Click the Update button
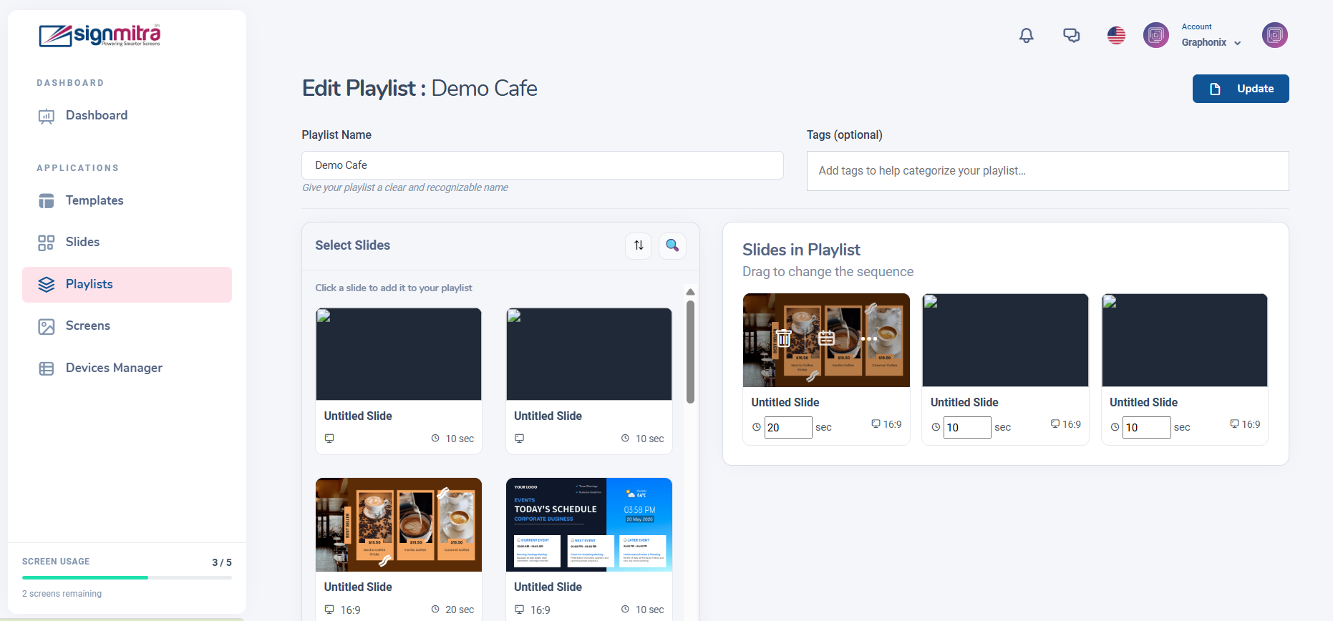This screenshot has width=1333, height=621. 1241,89
